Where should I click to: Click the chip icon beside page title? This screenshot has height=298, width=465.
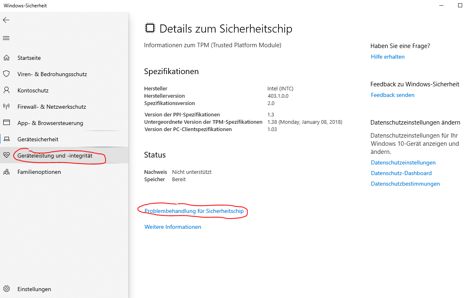(150, 28)
